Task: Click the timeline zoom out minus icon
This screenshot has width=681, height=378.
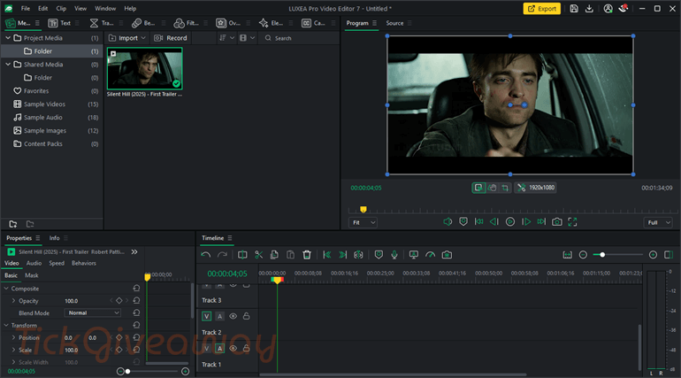Action: (584, 255)
